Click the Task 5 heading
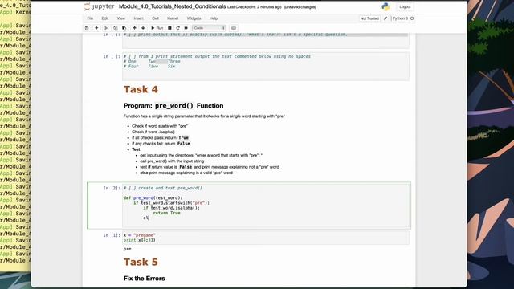 pos(141,263)
